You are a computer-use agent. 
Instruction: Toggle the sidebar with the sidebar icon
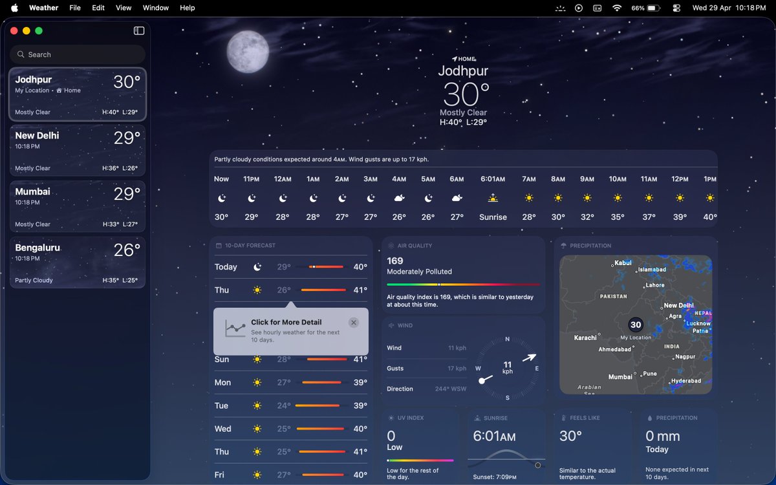139,30
